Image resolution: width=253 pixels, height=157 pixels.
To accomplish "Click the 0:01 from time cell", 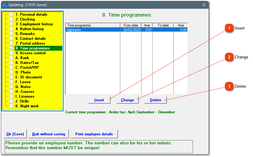I will [147, 30].
